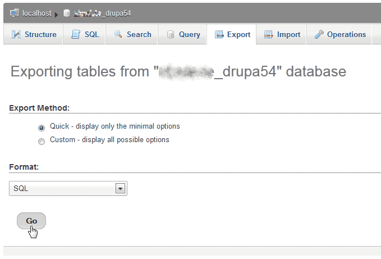
Task: Click the Export tab icon
Action: click(219, 35)
